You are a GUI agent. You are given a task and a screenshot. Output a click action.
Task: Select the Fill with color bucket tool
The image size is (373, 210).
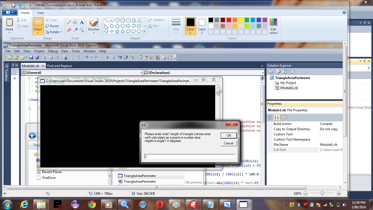75,22
